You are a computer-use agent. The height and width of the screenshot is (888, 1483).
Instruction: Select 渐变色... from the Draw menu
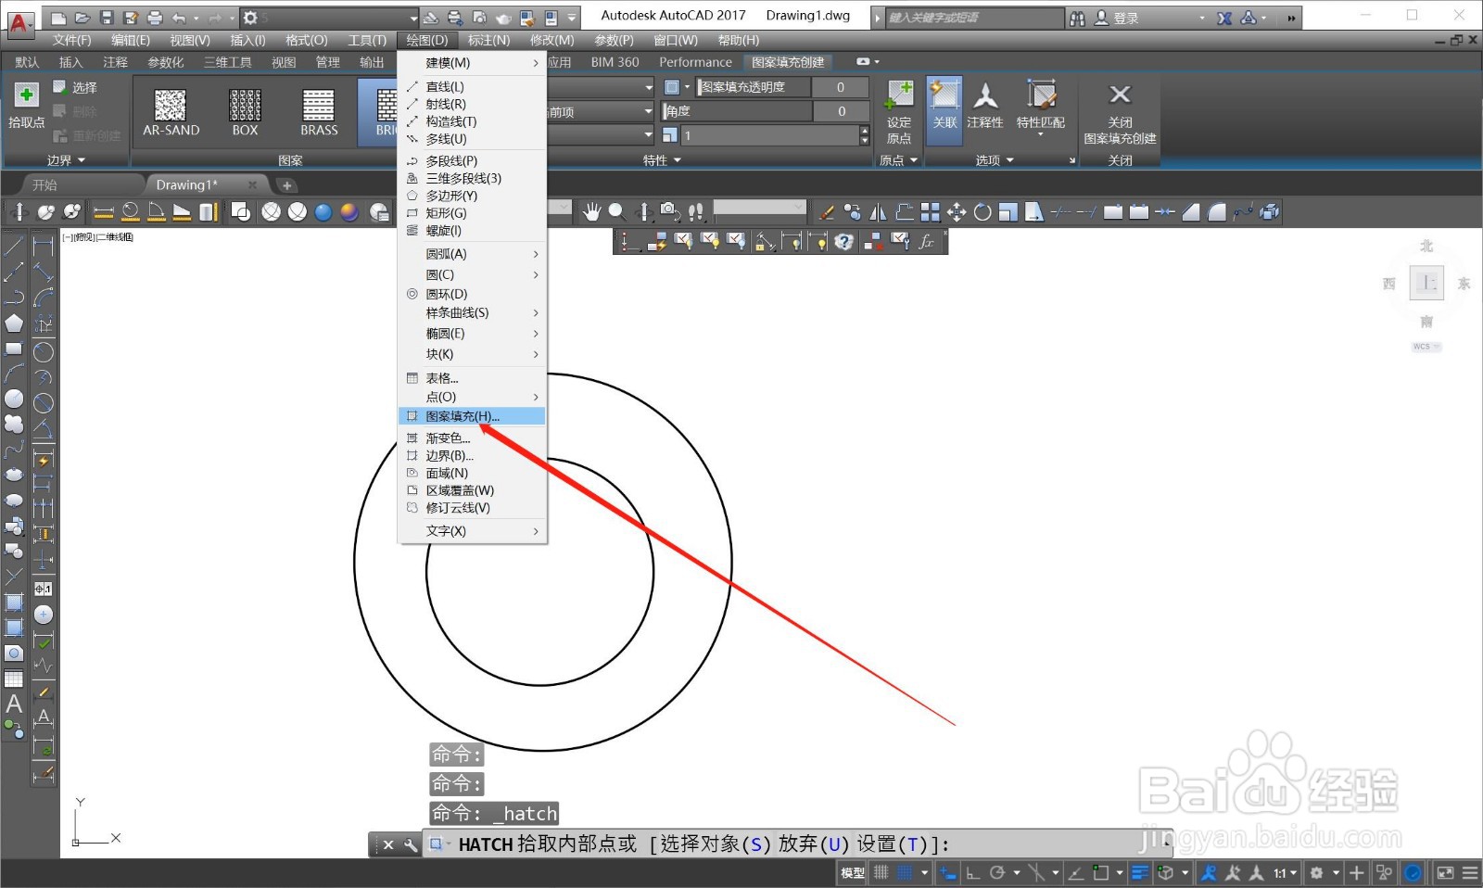click(472, 438)
